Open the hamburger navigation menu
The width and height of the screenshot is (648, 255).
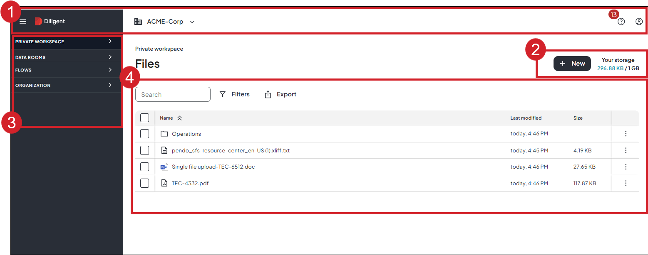pyautogui.click(x=23, y=22)
